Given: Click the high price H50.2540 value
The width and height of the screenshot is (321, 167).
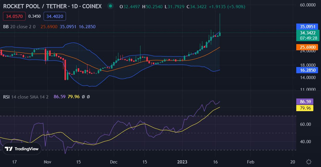Looking at the screenshot, I should [x=152, y=7].
